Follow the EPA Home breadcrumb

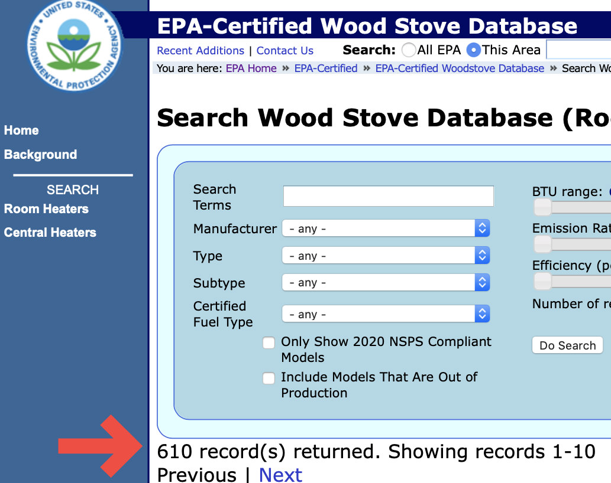tap(251, 68)
